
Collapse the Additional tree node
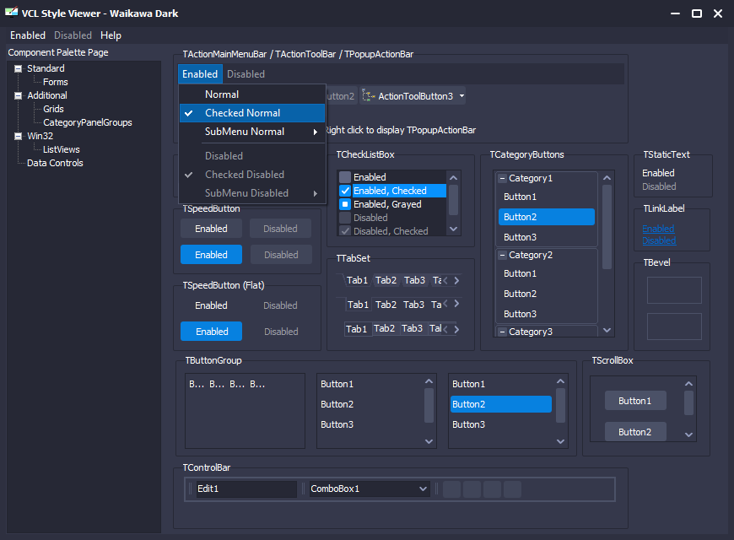[x=19, y=96]
